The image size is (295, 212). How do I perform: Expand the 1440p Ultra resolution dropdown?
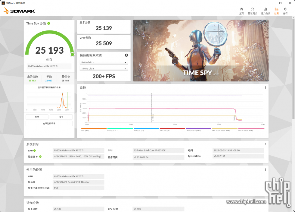click(104, 68)
